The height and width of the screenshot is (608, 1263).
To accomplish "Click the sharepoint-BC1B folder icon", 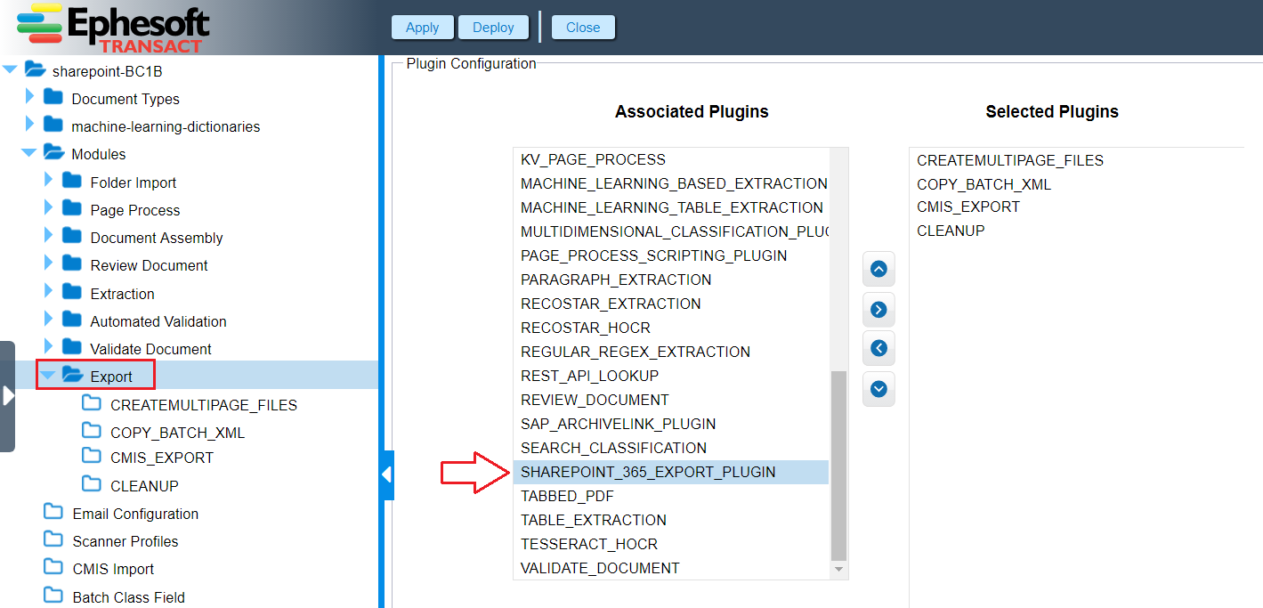I will click(x=36, y=69).
